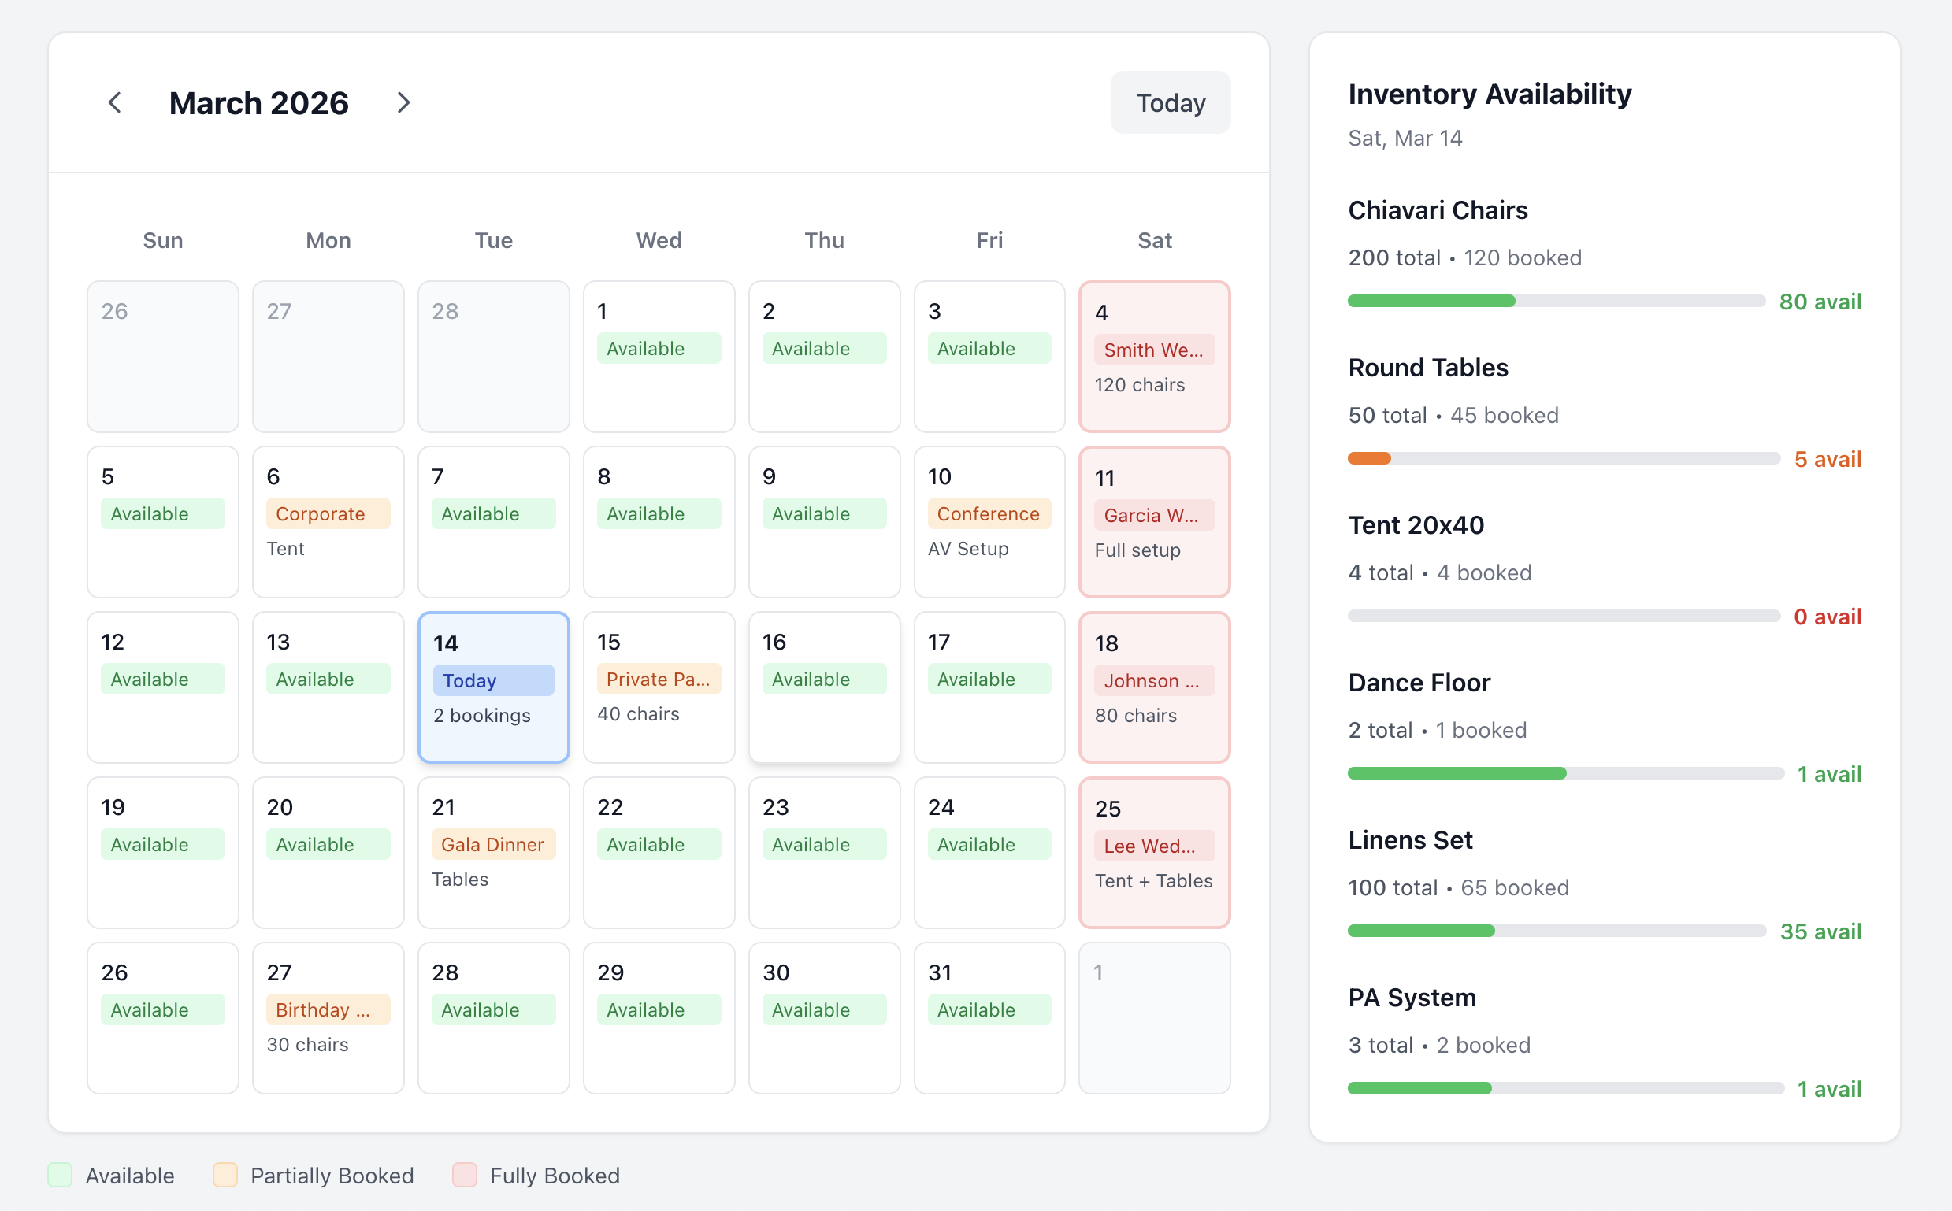1952x1211 pixels.
Task: Open the Smith Wedding event on March 4
Action: tap(1154, 350)
